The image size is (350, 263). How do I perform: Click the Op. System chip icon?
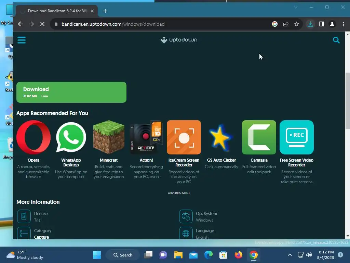pyautogui.click(x=186, y=216)
